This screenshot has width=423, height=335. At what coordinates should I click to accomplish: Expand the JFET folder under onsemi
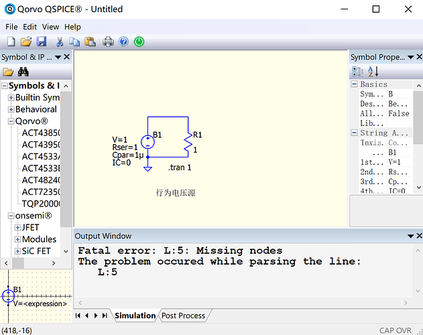(x=17, y=228)
